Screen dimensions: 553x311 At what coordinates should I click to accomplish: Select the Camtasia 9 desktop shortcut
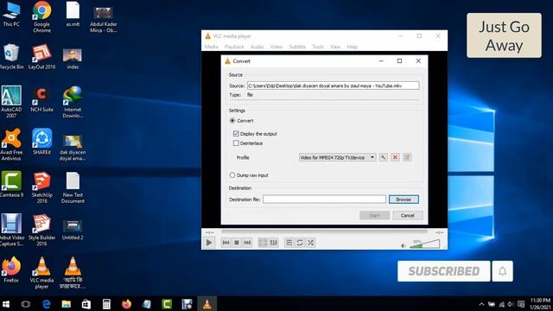[x=11, y=184]
